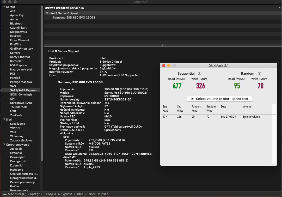The width and height of the screenshot is (282, 197).
Task: Click Sprzęt in the bottom path bar
Action: click(x=35, y=194)
